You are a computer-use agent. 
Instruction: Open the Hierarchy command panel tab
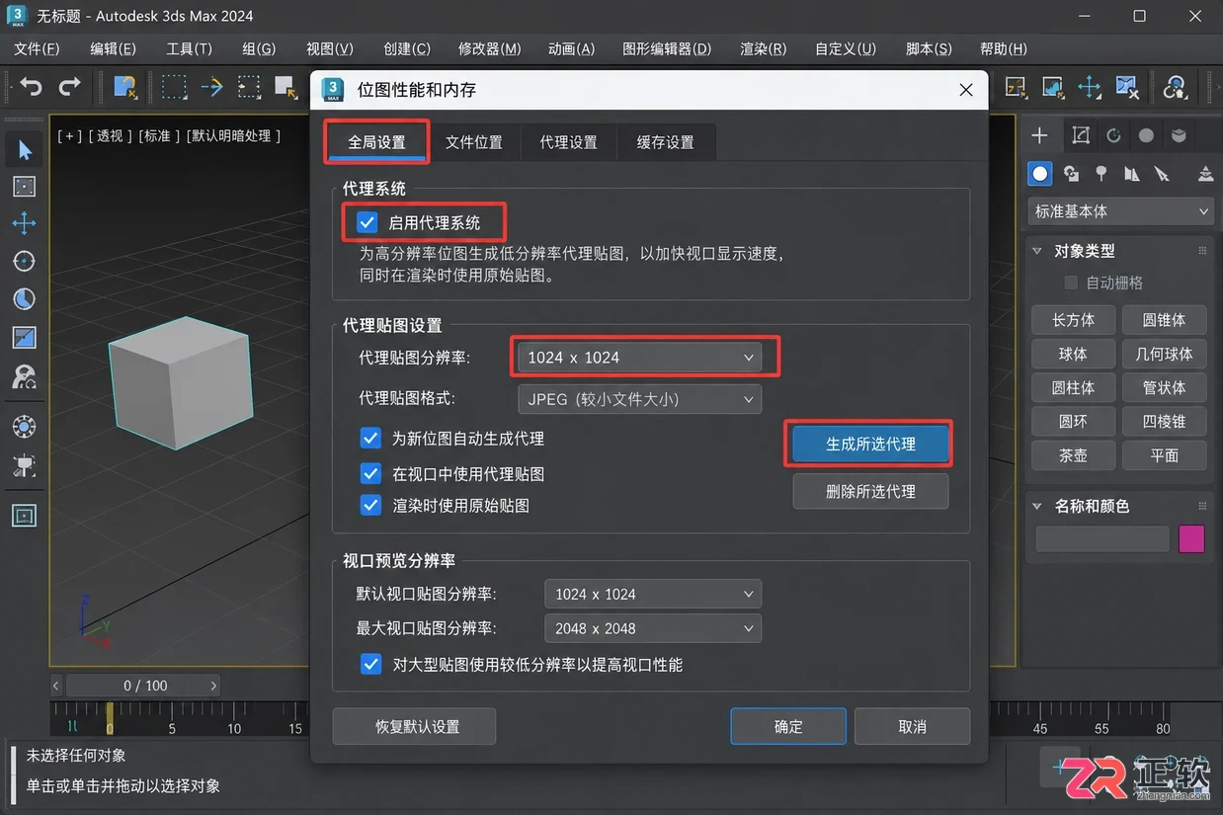[x=1113, y=135]
